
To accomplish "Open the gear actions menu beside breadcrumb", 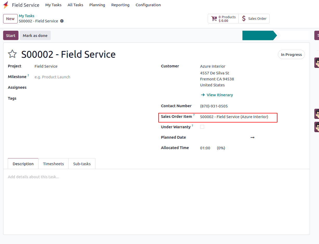I will [62, 21].
